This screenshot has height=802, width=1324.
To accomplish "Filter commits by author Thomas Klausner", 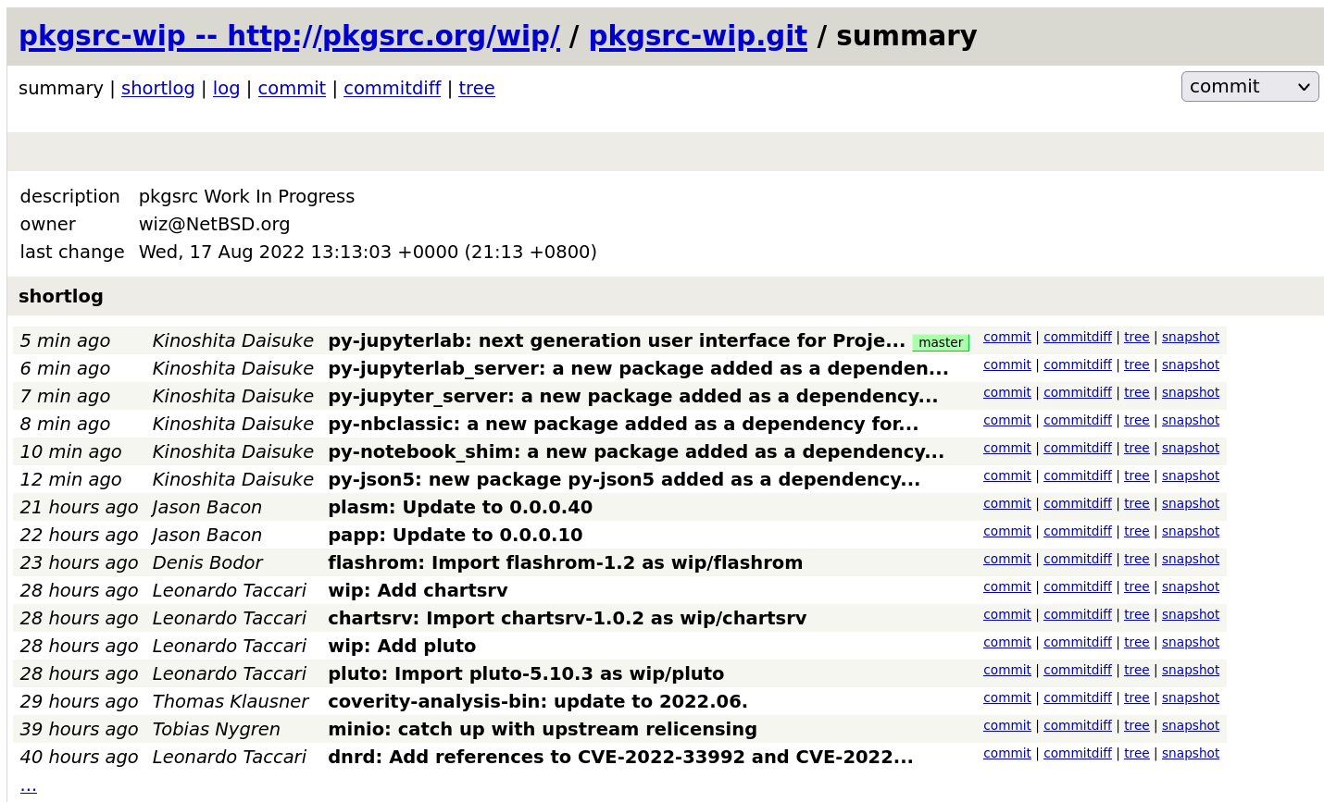I will click(x=230, y=701).
